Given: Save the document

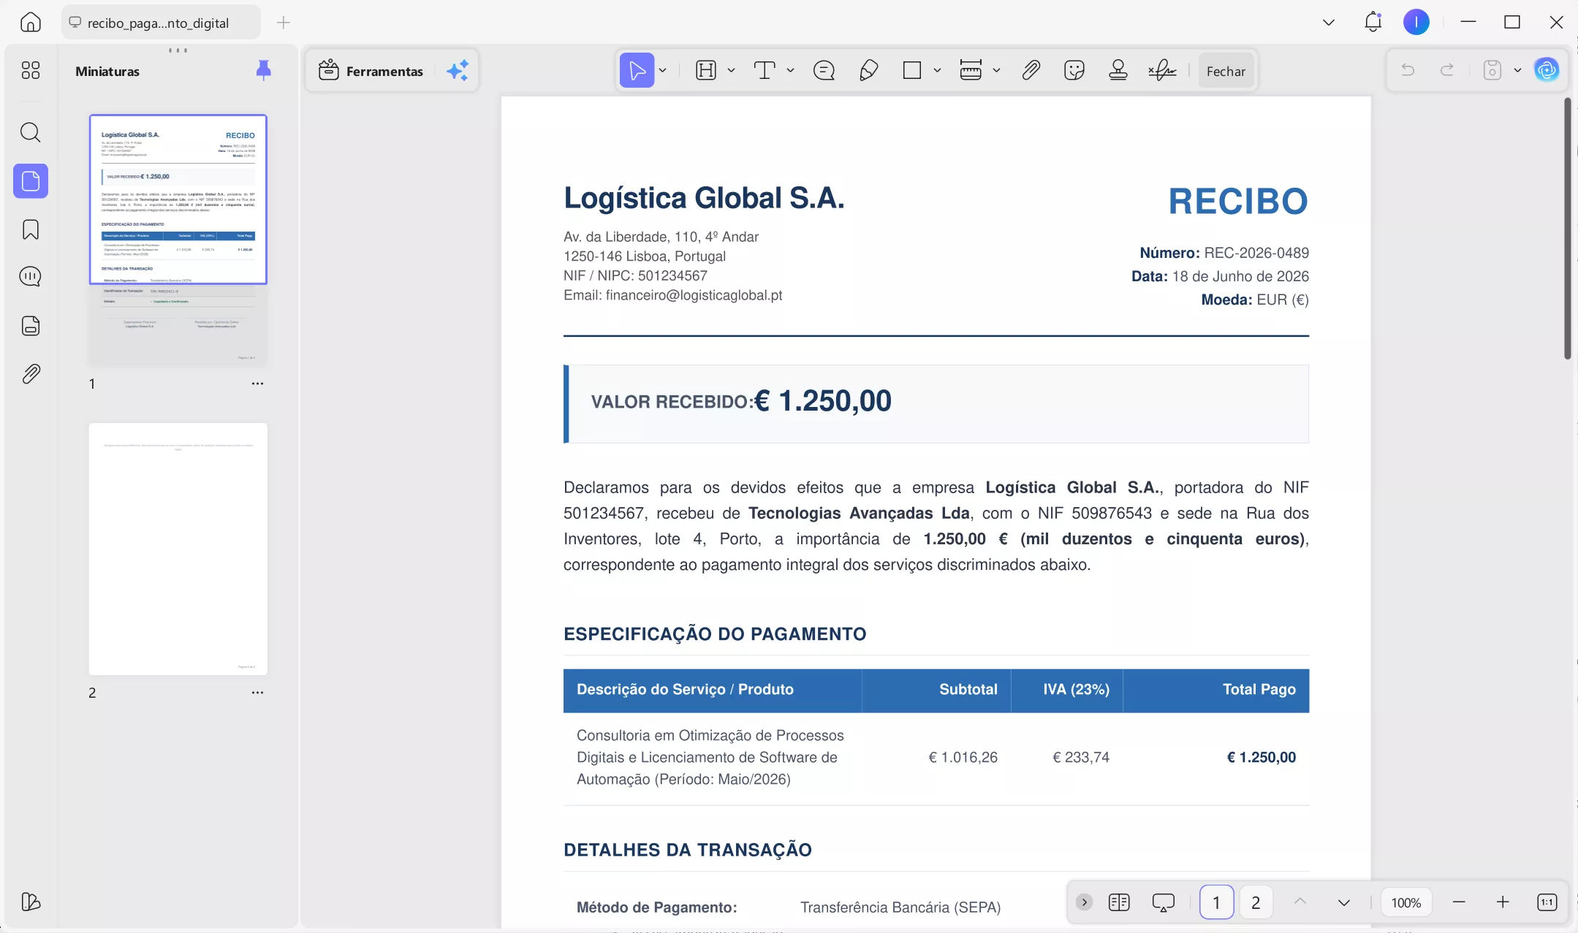Looking at the screenshot, I should pos(1492,70).
